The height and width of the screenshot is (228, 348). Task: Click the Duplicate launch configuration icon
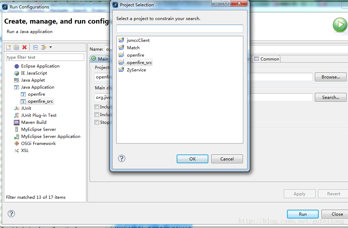point(16,47)
